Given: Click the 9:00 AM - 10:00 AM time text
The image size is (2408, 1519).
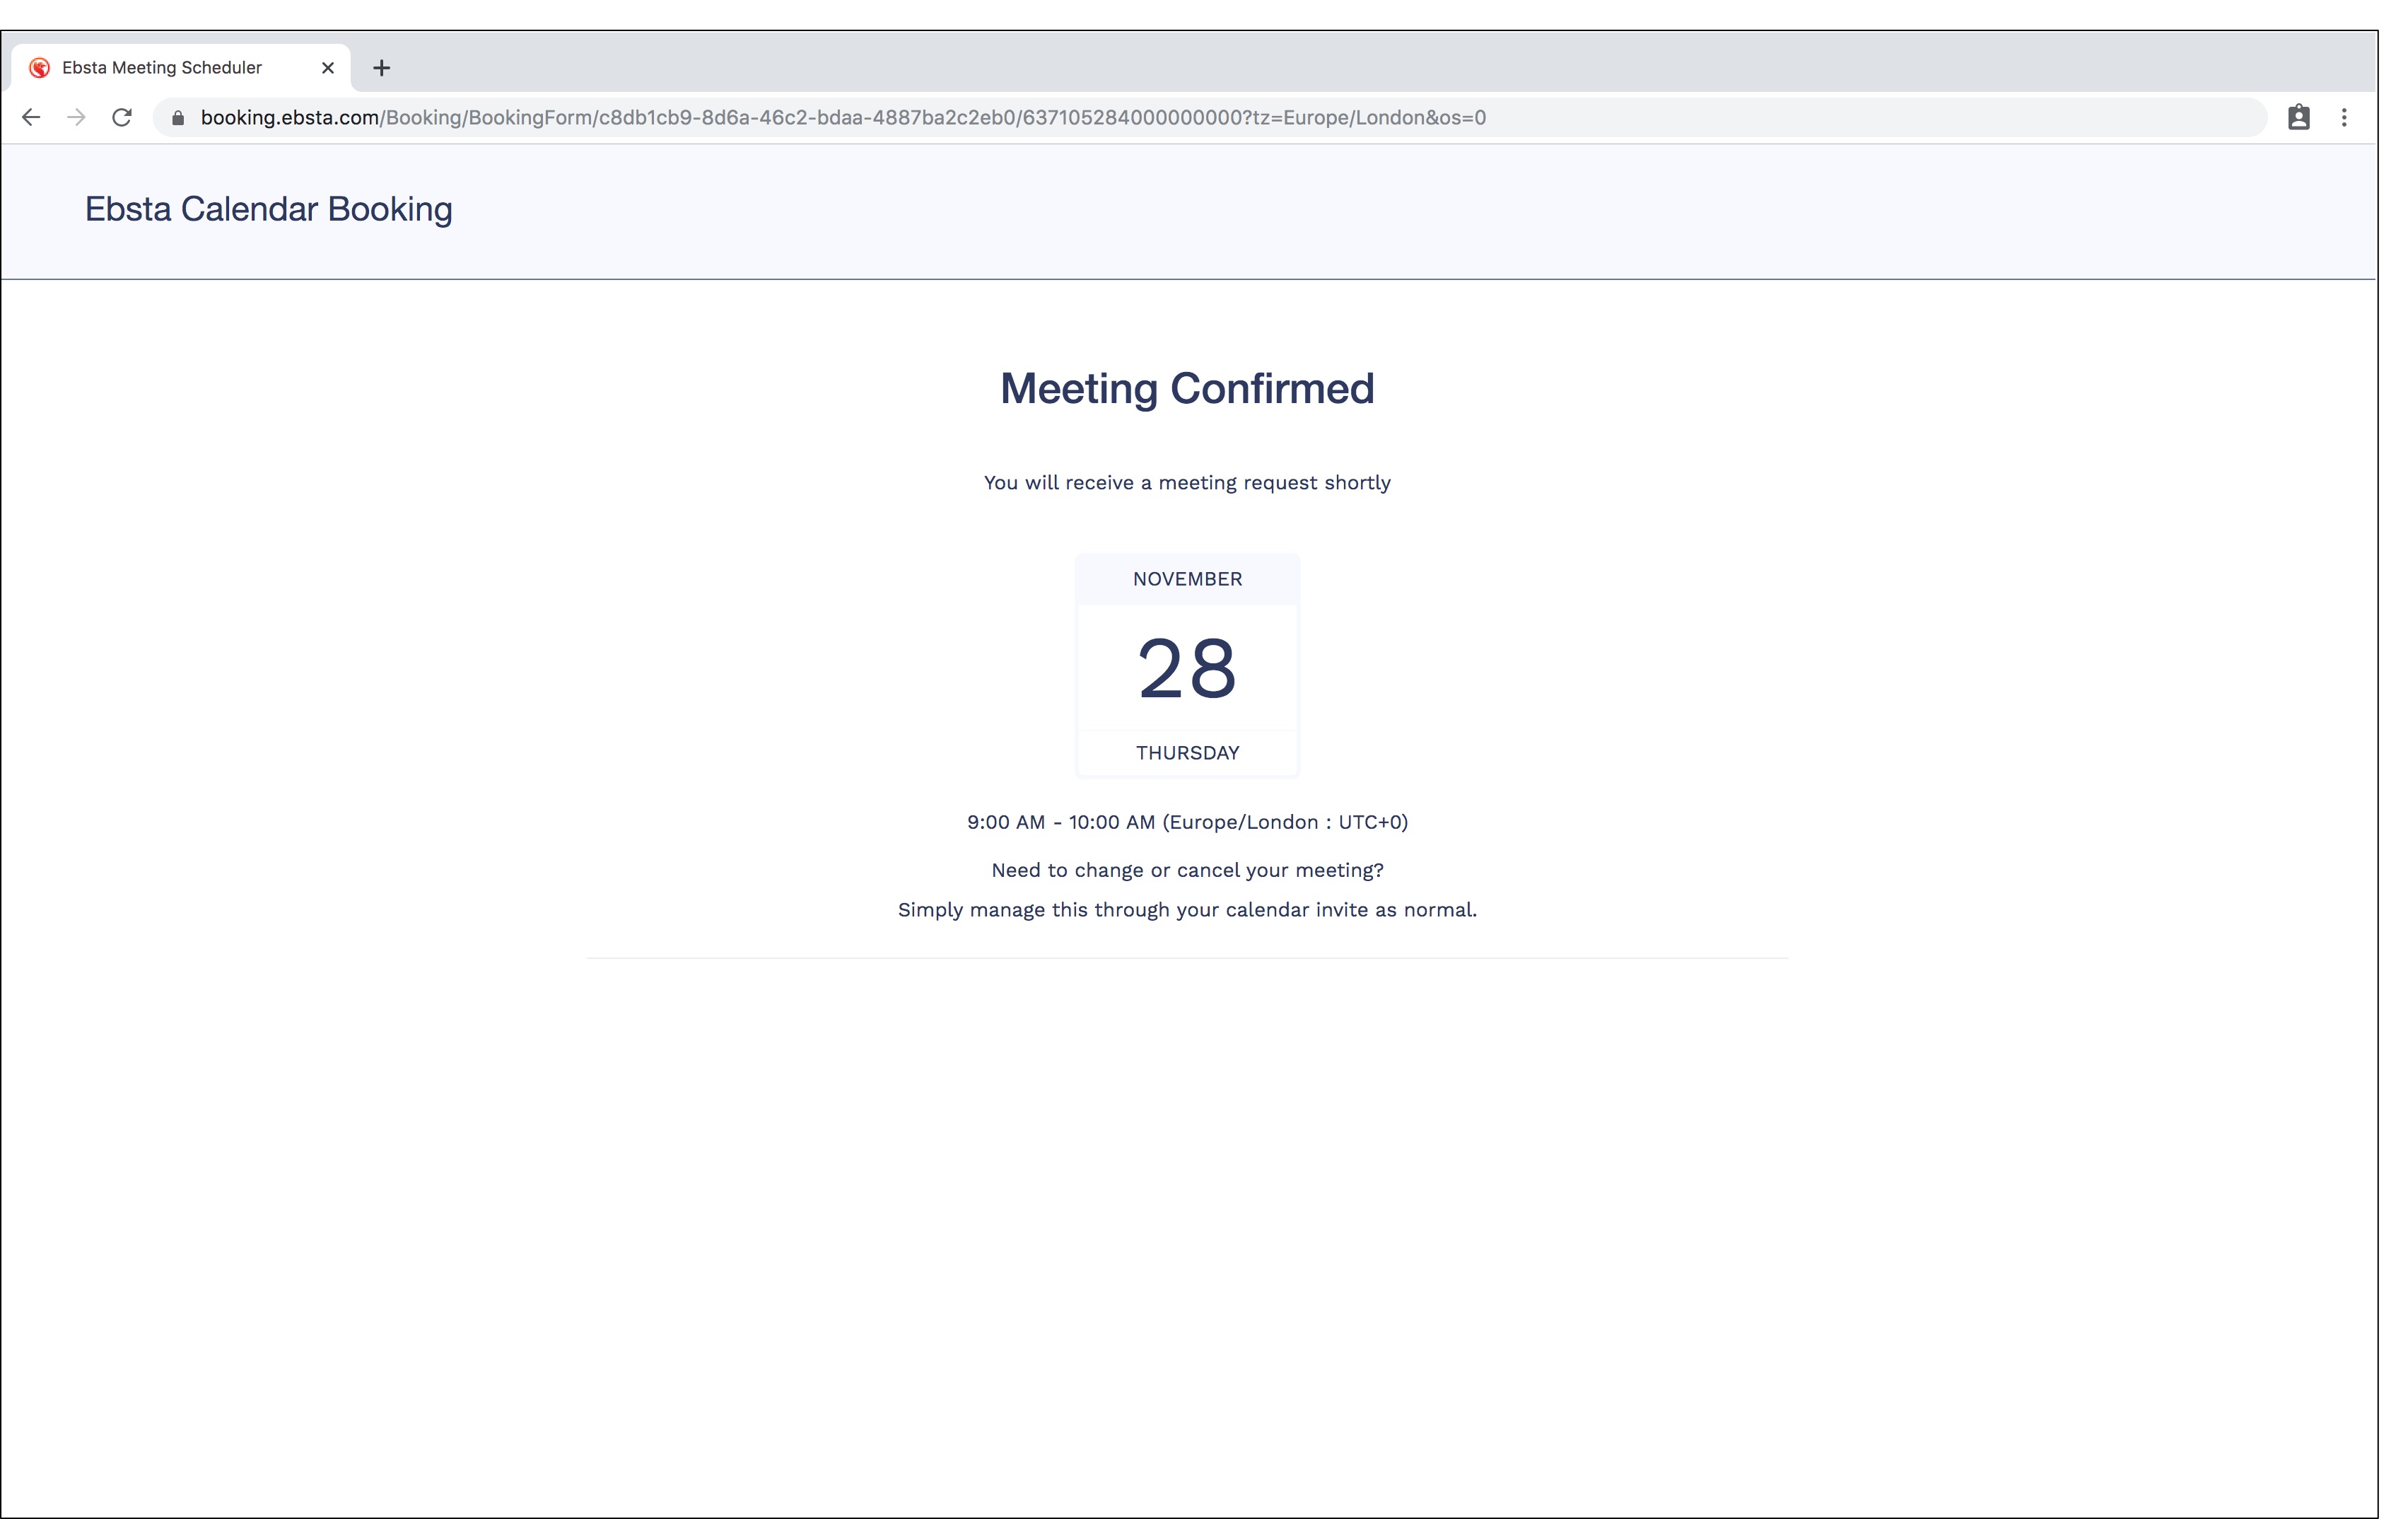Looking at the screenshot, I should coord(1187,822).
